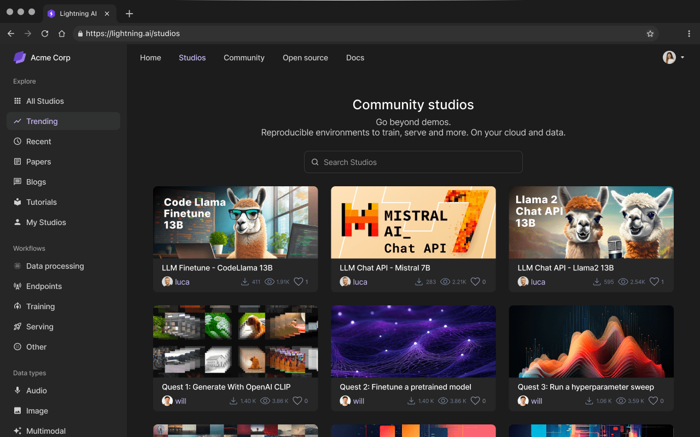Like the CodeLlama 13B studio heart
700x437 pixels.
(299, 282)
